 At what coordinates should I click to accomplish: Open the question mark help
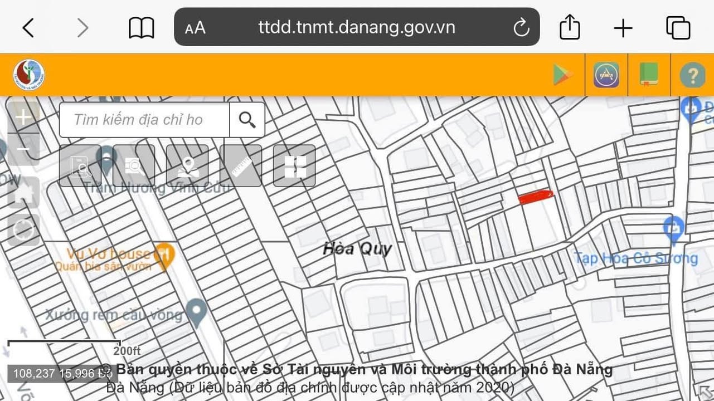coord(692,75)
